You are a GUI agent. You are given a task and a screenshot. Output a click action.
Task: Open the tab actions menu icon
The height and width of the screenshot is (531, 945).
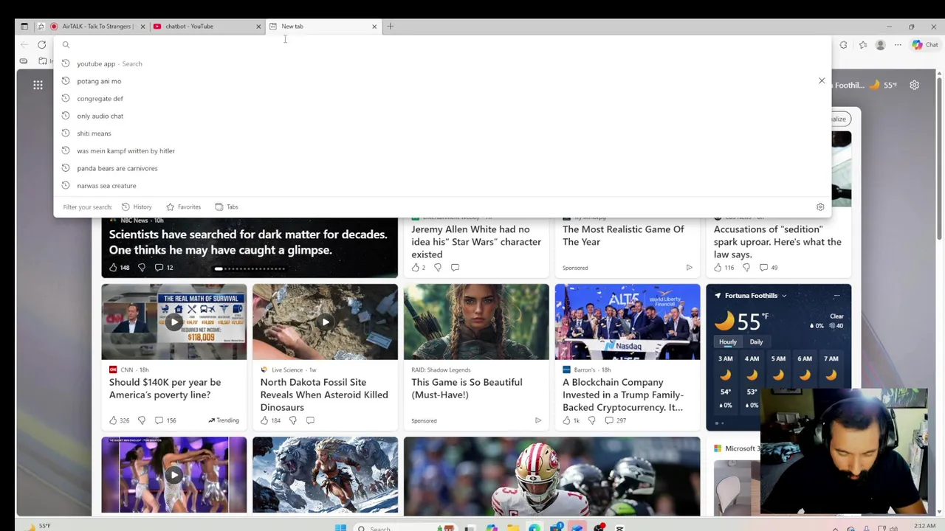point(24,27)
